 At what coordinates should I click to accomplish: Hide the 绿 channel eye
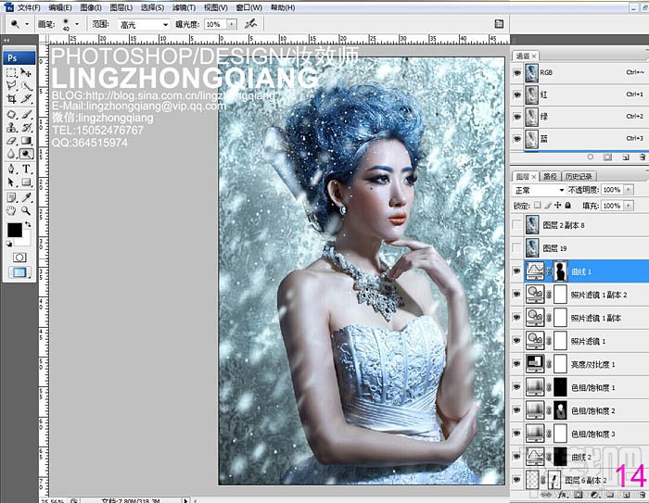pos(517,117)
